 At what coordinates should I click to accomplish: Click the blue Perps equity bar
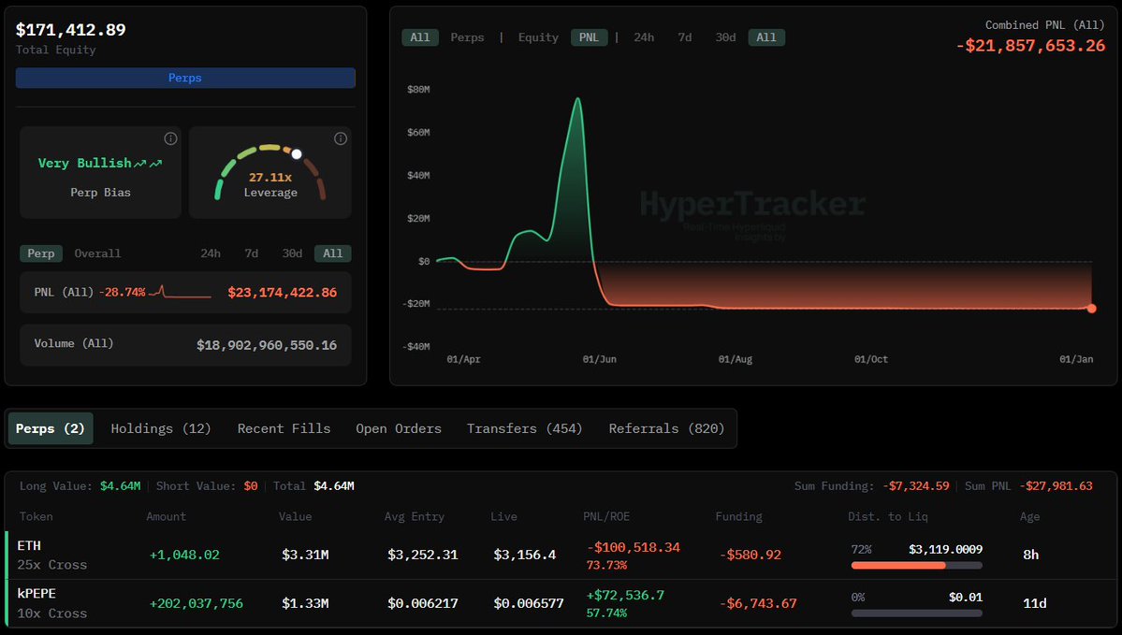click(185, 78)
